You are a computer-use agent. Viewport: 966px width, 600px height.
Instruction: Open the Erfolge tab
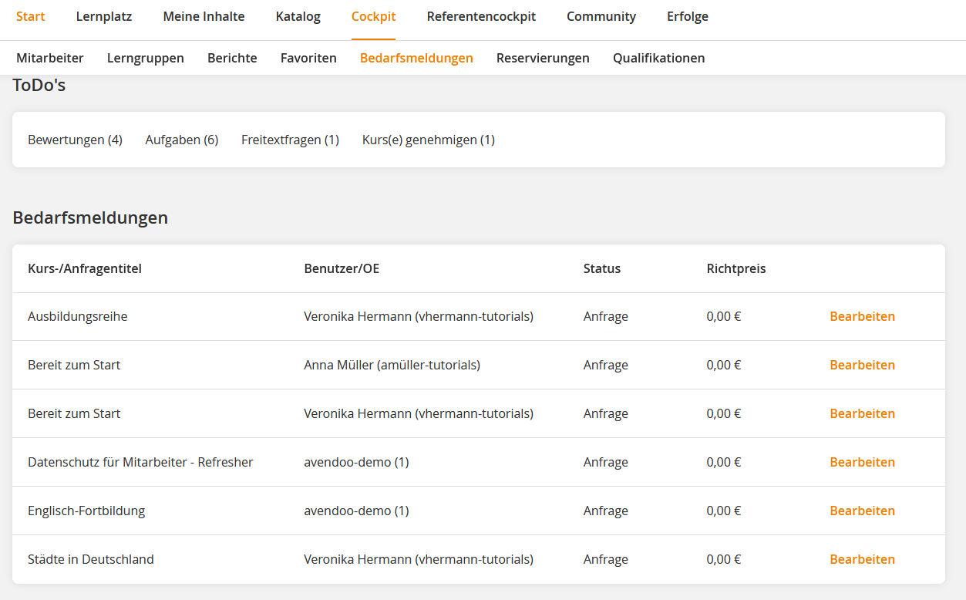pos(688,16)
